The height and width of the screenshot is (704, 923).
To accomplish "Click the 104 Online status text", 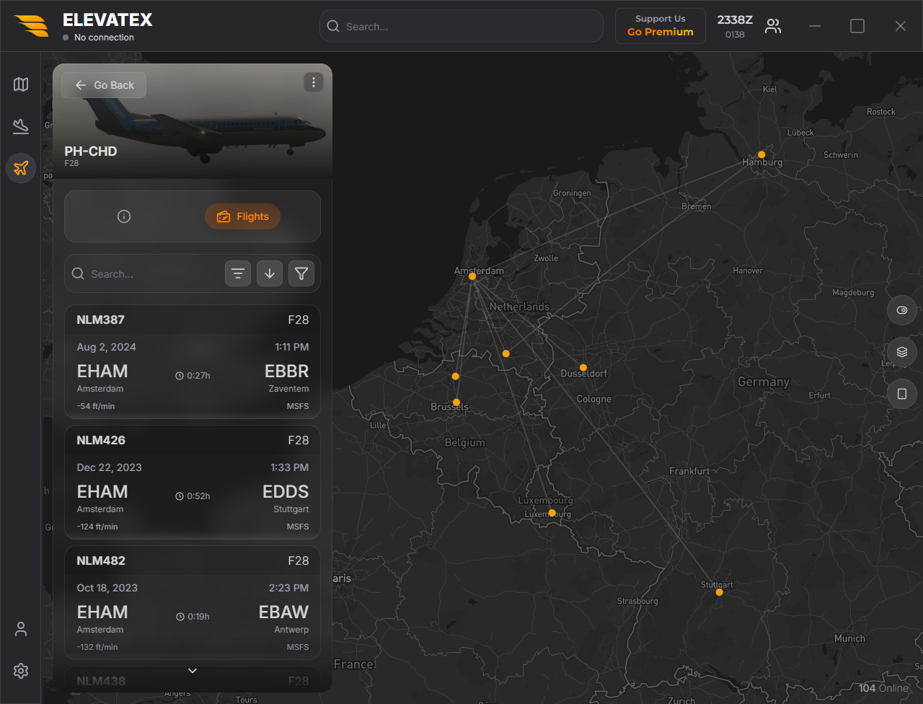I will tap(883, 688).
